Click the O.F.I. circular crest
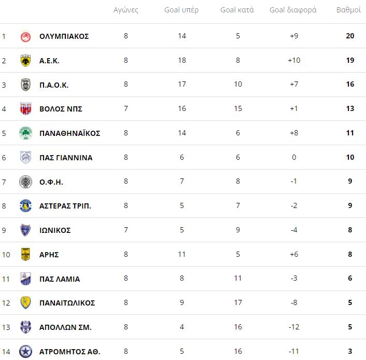Image resolution: width=366 pixels, height=360 pixels. click(25, 182)
